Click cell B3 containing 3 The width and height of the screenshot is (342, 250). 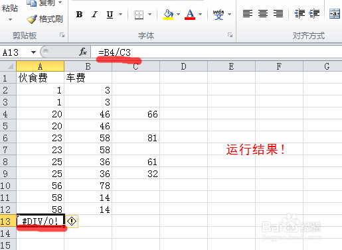[88, 101]
